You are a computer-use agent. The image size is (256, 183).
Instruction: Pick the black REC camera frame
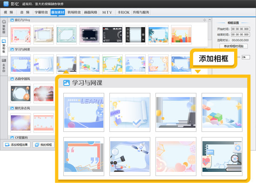pyautogui.click(x=113, y=35)
